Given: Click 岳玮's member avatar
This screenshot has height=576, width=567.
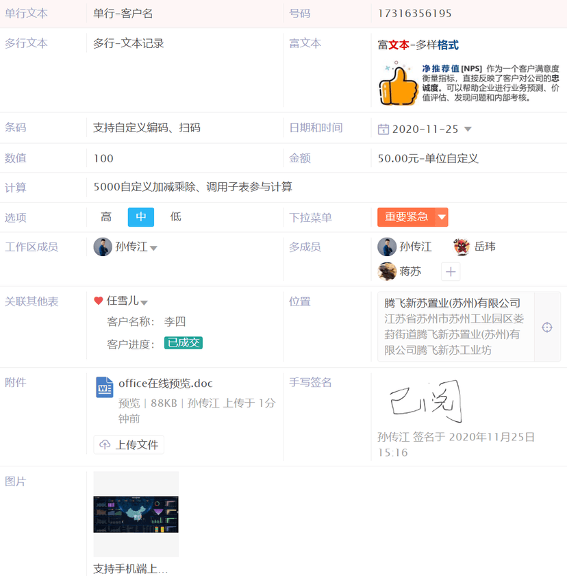Looking at the screenshot, I should [x=462, y=247].
